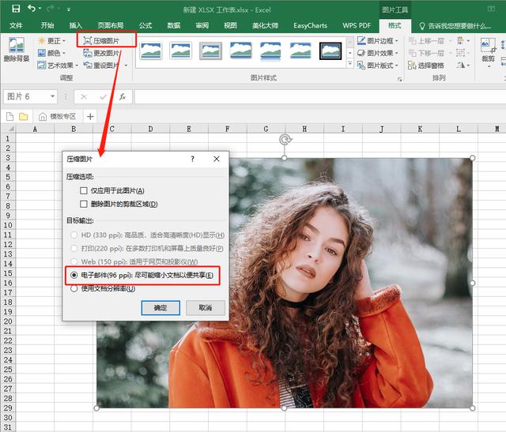The image size is (506, 432).
Task: Expand the name box dropdown showing 图片 6
Action: [53, 96]
